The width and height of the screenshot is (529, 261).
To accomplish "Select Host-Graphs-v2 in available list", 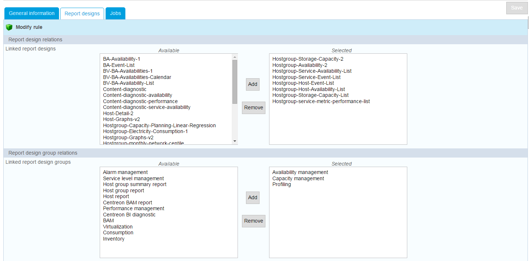I will tap(121, 119).
